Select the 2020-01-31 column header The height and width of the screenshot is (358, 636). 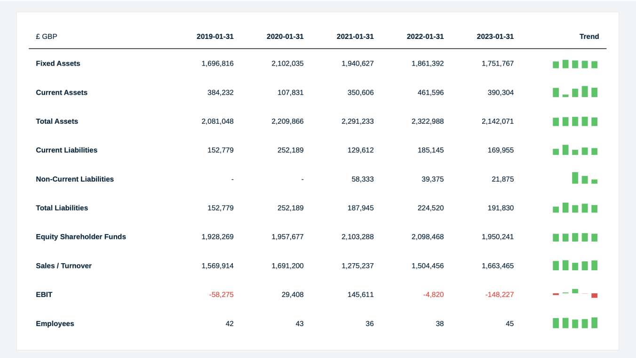pos(285,37)
